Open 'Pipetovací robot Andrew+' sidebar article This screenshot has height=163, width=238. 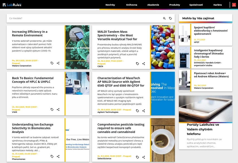[x=211, y=75]
